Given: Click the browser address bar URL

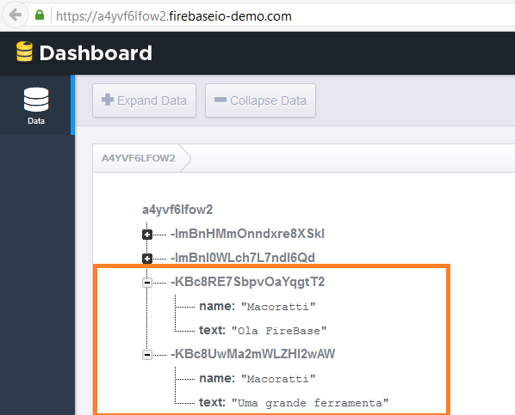Looking at the screenshot, I should (174, 16).
